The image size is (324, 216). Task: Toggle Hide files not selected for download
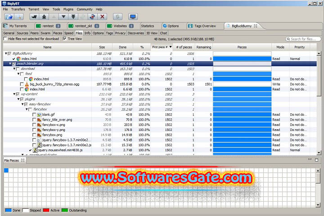tap(5, 39)
